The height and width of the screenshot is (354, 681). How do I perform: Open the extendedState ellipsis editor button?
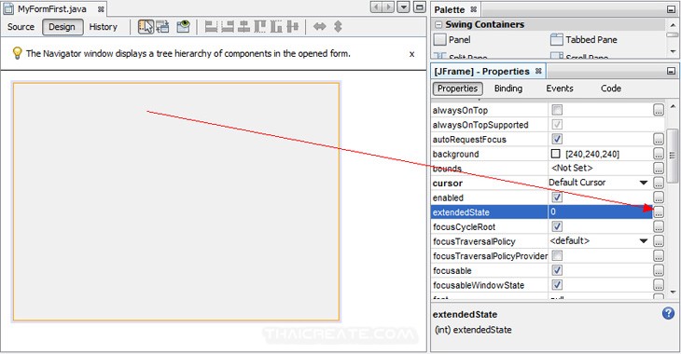(659, 212)
